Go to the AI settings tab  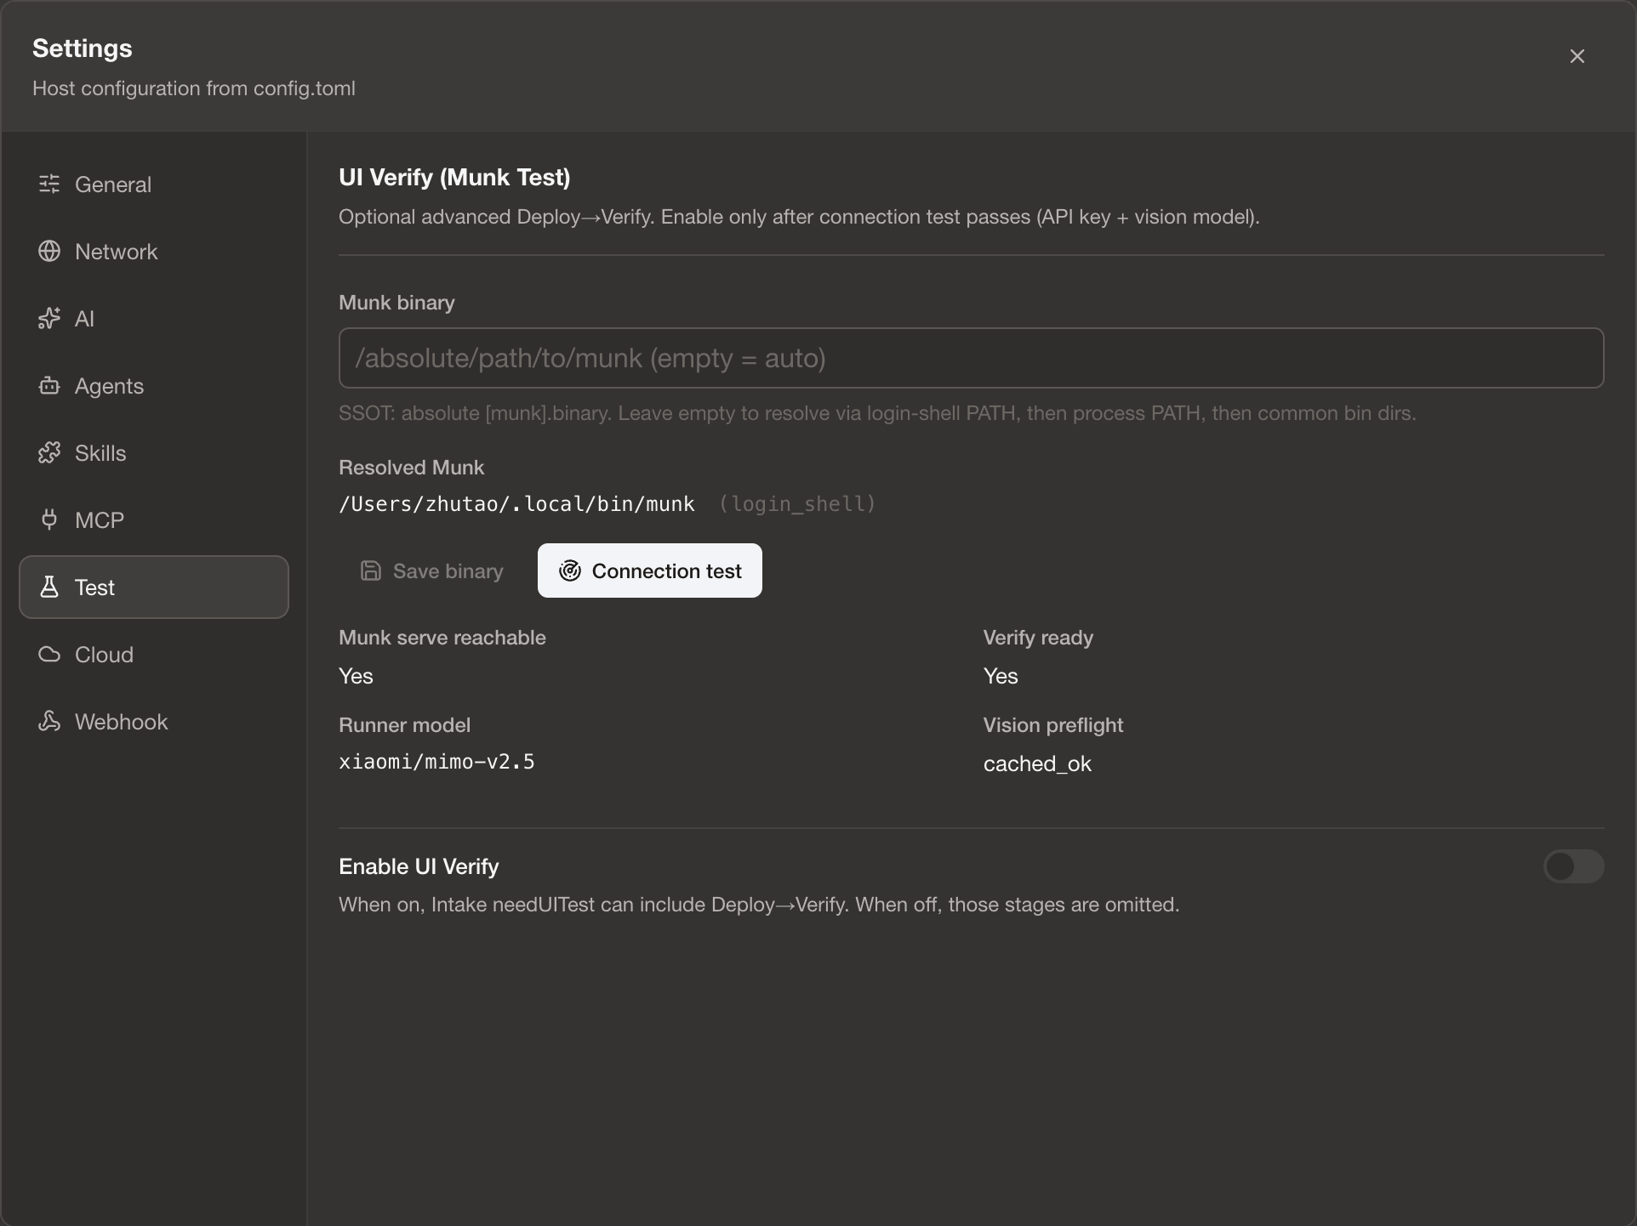(154, 318)
